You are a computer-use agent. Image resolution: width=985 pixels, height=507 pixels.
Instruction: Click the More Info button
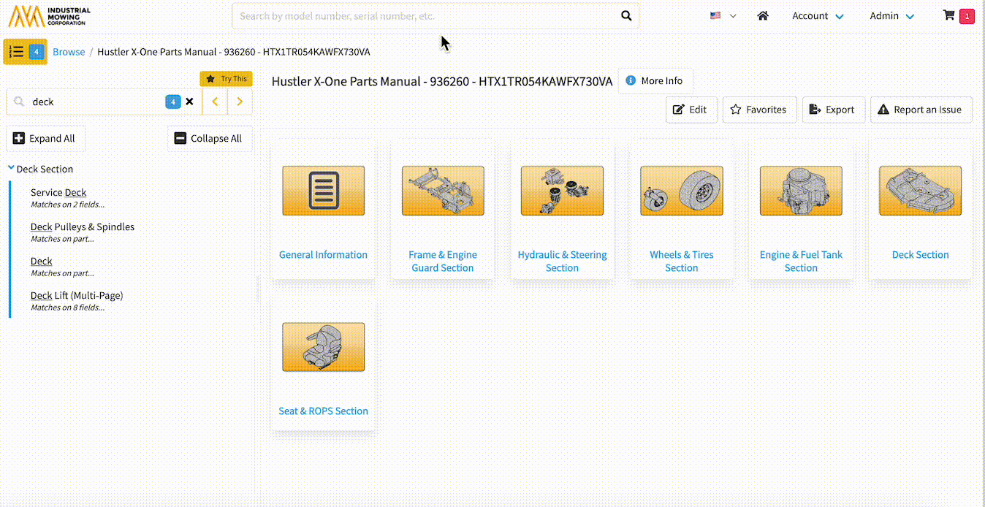coord(655,81)
